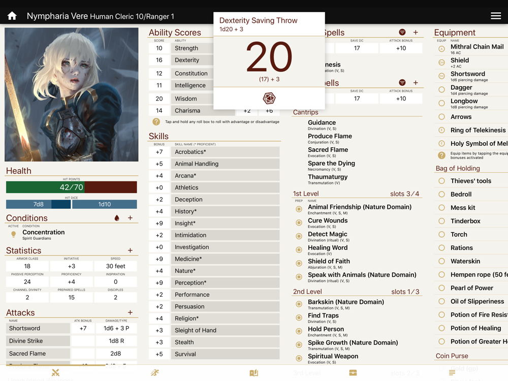Switch to the running figure tab
This screenshot has height=381, width=508.
point(155,372)
